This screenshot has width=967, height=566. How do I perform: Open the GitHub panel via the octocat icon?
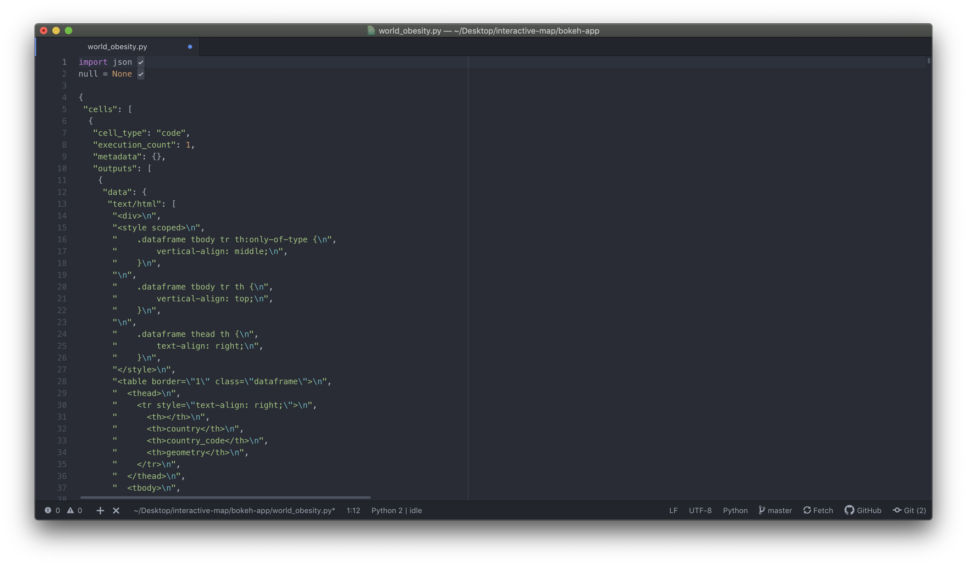850,510
